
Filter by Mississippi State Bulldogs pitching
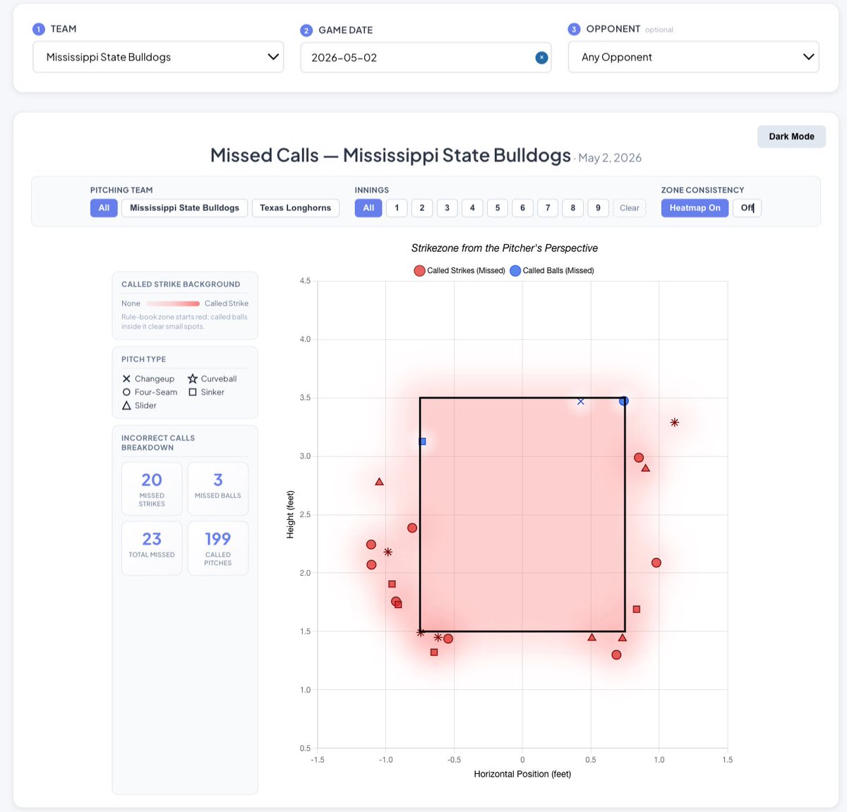[184, 208]
